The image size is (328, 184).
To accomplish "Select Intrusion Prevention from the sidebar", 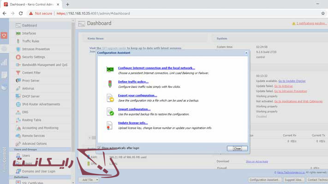I will [36, 49].
